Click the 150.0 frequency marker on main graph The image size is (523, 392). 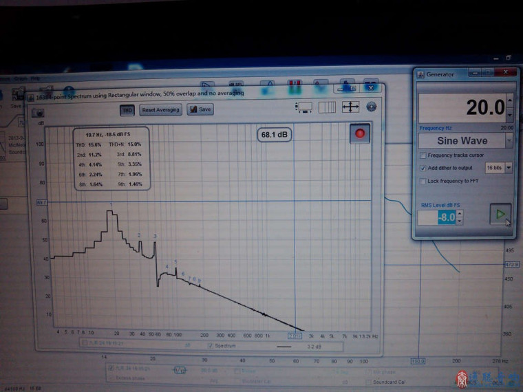point(418,361)
